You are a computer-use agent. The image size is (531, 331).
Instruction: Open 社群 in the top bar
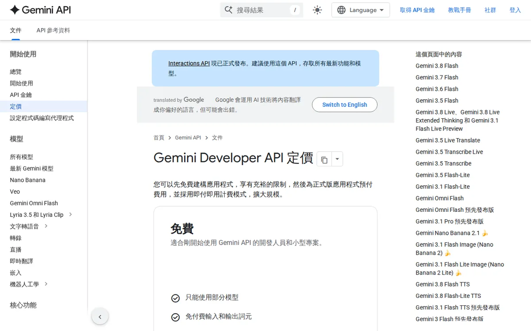(x=490, y=10)
